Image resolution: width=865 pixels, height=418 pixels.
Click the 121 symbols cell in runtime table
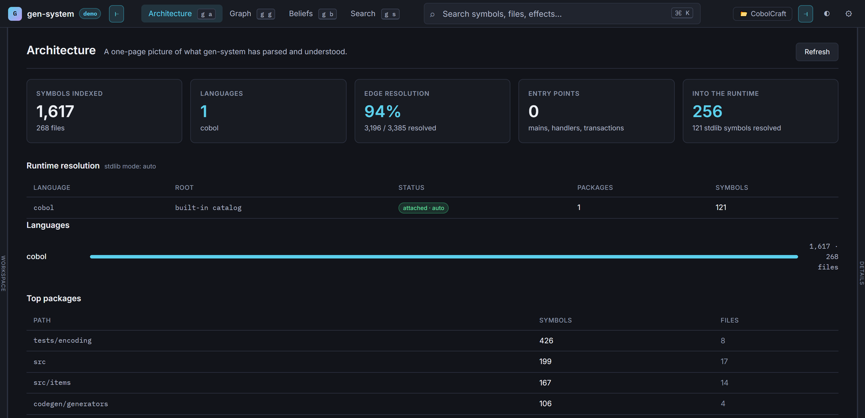click(x=721, y=208)
